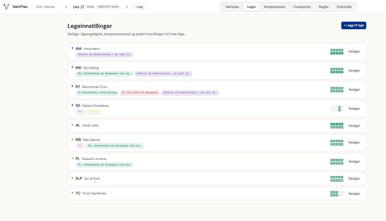
Task: Open availability grid for Rencontrait Trois
Action: coord(337,90)
